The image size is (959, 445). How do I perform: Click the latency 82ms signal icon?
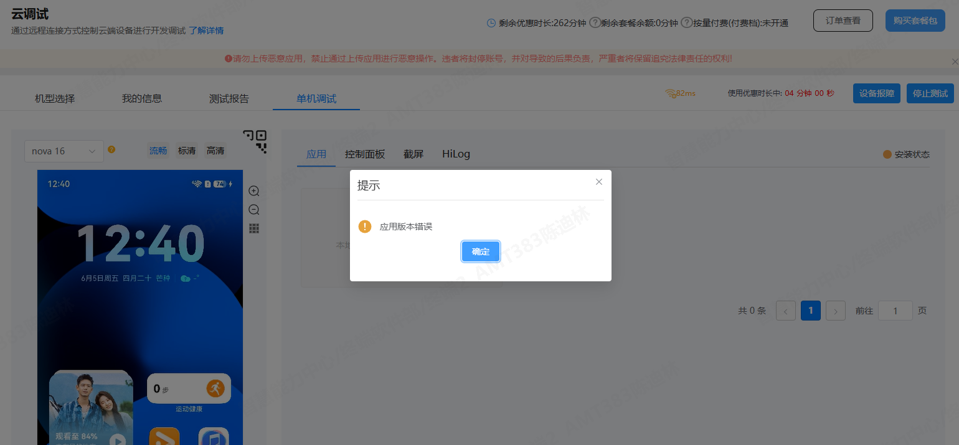coord(671,93)
